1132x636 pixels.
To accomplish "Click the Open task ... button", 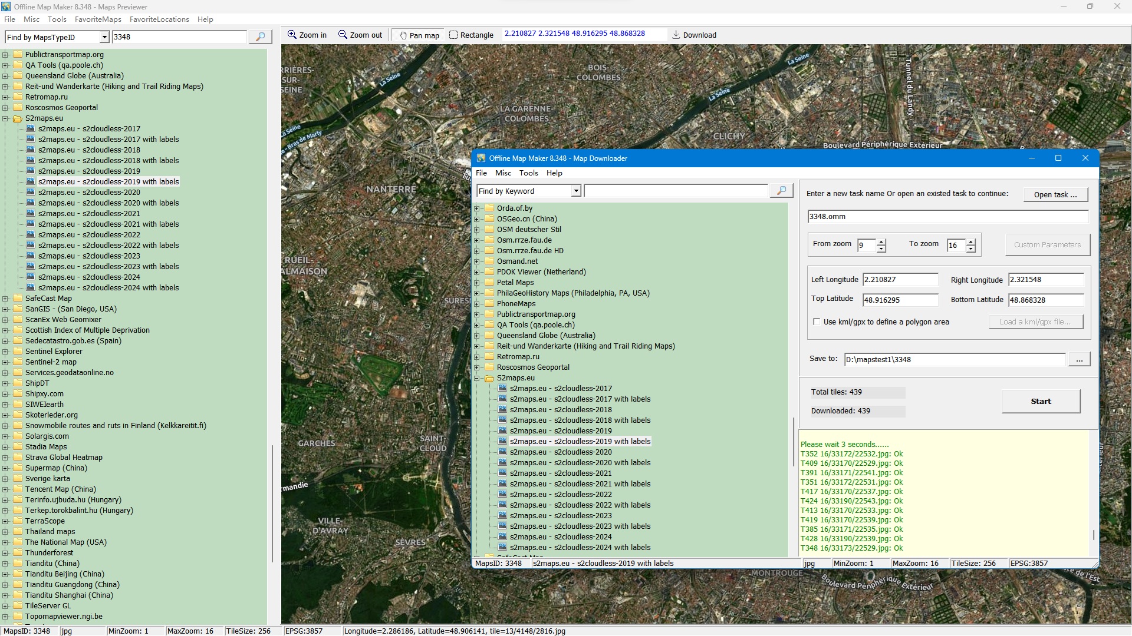I will (x=1055, y=195).
